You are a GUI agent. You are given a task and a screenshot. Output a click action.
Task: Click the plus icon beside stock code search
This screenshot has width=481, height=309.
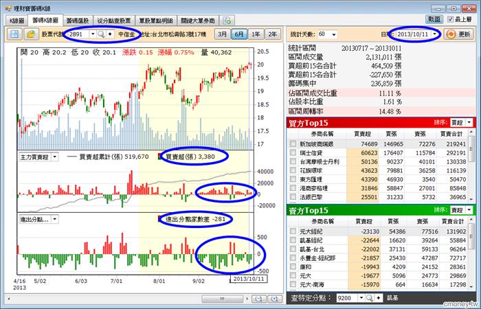pyautogui.click(x=110, y=34)
